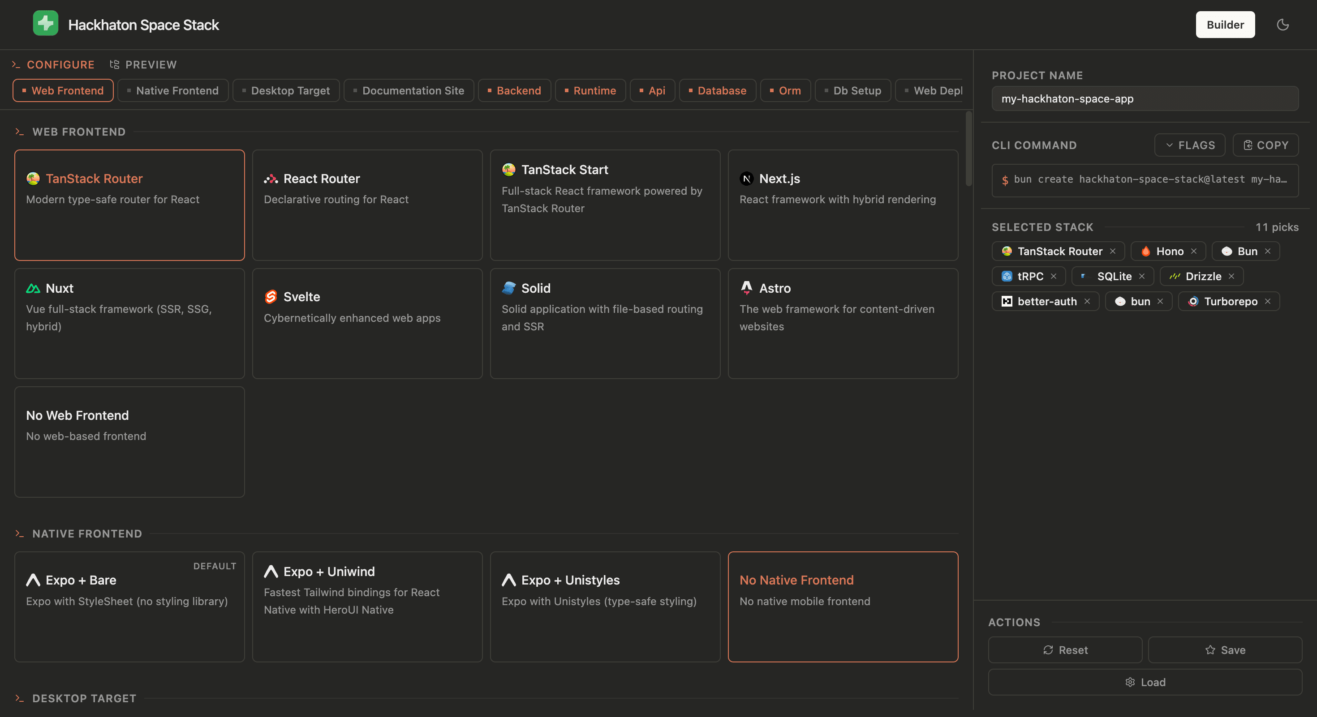Viewport: 1317px width, 717px height.
Task: Click the Expo + Uniwind logo icon
Action: click(x=271, y=572)
